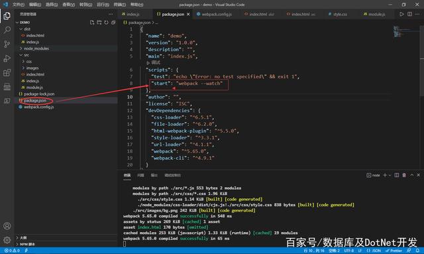Click the 空格: 2 indentation setting
Viewport: 424px width, 254px height.
[x=334, y=251]
